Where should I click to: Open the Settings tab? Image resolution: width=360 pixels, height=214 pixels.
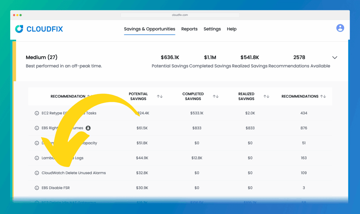pos(212,29)
